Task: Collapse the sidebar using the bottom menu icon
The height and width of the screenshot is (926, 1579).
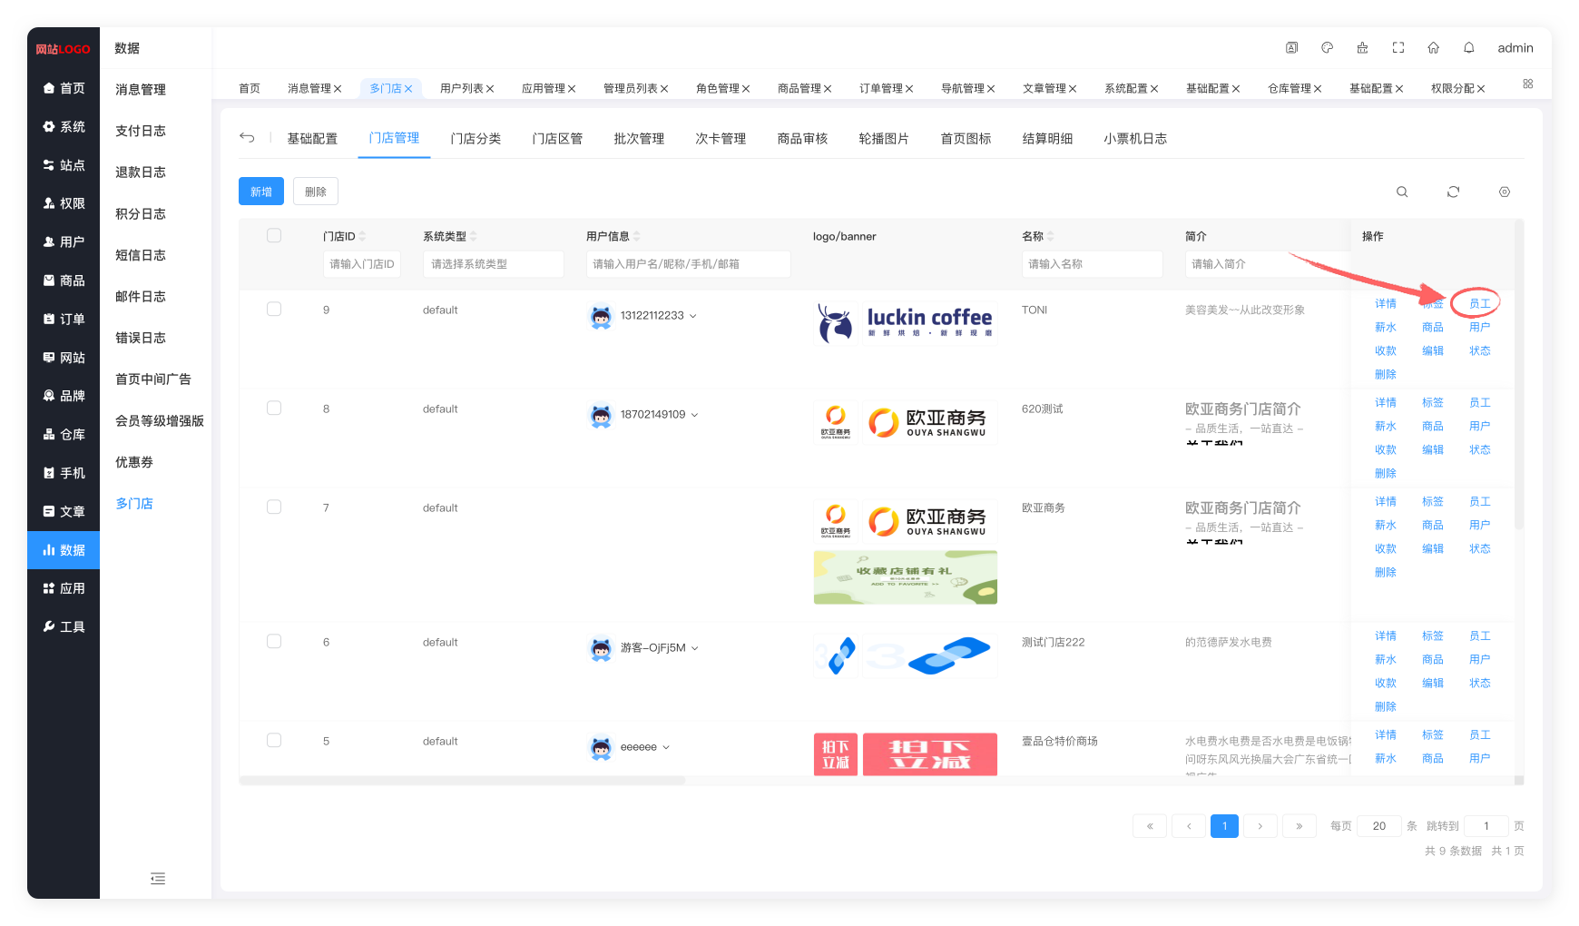Action: (x=158, y=878)
